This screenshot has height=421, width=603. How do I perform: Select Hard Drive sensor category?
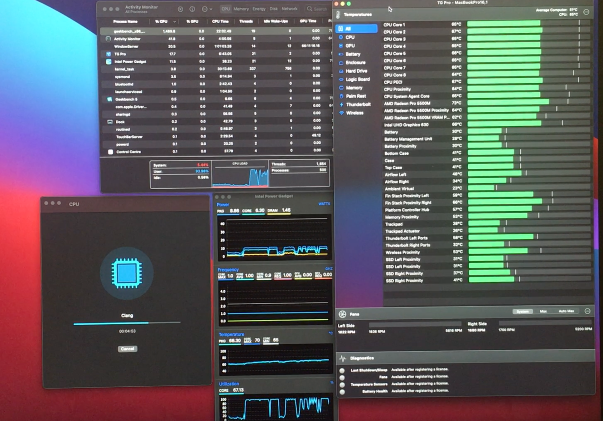pyautogui.click(x=356, y=71)
